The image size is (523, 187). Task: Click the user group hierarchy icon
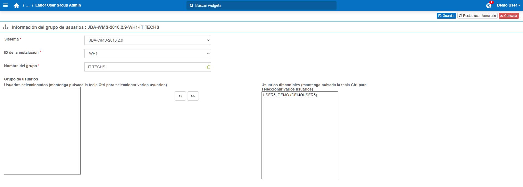[5, 27]
